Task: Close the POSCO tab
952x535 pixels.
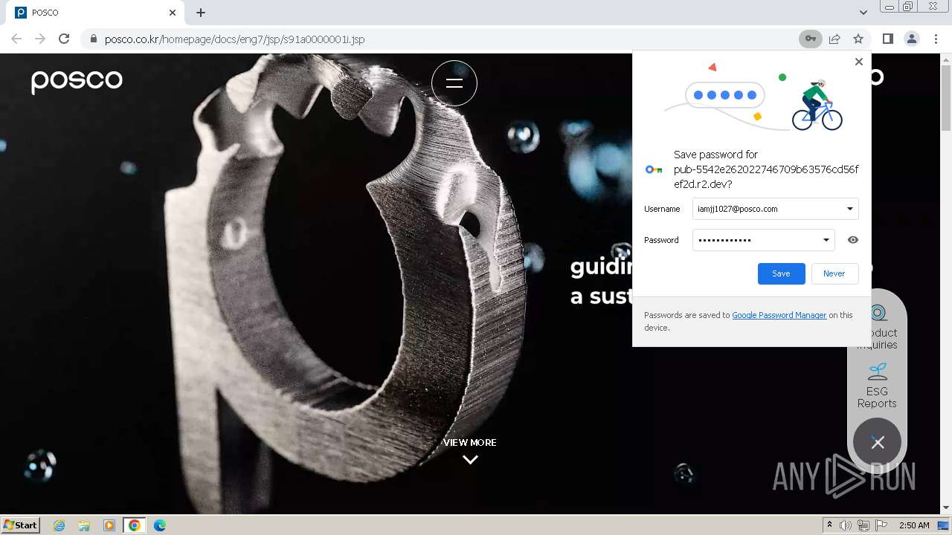Action: [173, 13]
